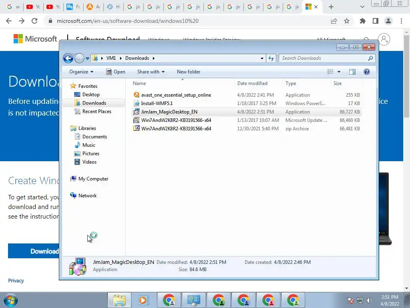Open a new Chrome tab
This screenshot has height=308, width=410.
coord(331,7)
